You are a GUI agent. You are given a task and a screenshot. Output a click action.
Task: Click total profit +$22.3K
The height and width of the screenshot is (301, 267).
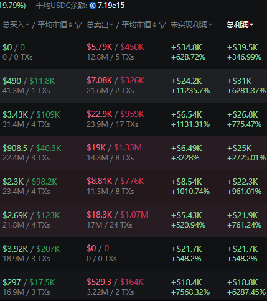[243, 182]
